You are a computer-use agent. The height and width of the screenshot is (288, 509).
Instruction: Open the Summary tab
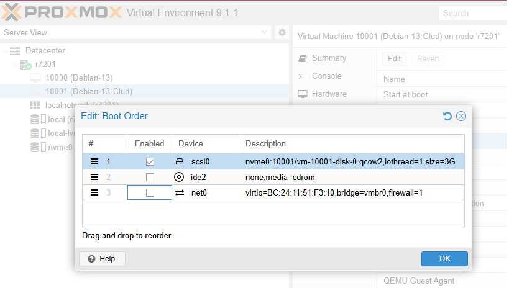[328, 58]
